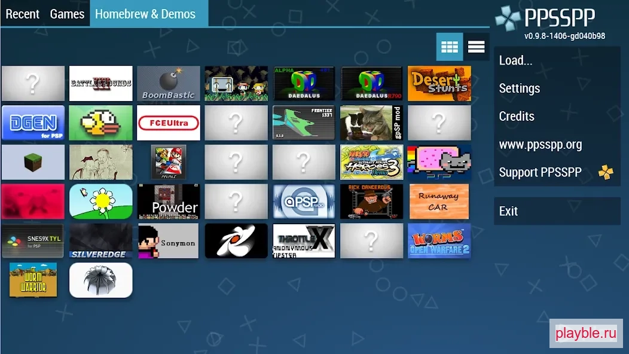The image size is (629, 354).
Task: Launch the gray spiral sphere tile
Action: (x=100, y=280)
